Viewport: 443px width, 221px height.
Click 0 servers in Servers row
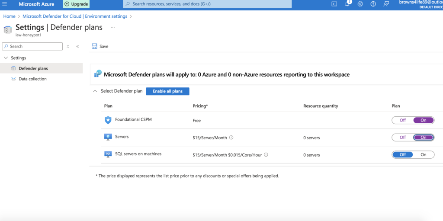311,138
